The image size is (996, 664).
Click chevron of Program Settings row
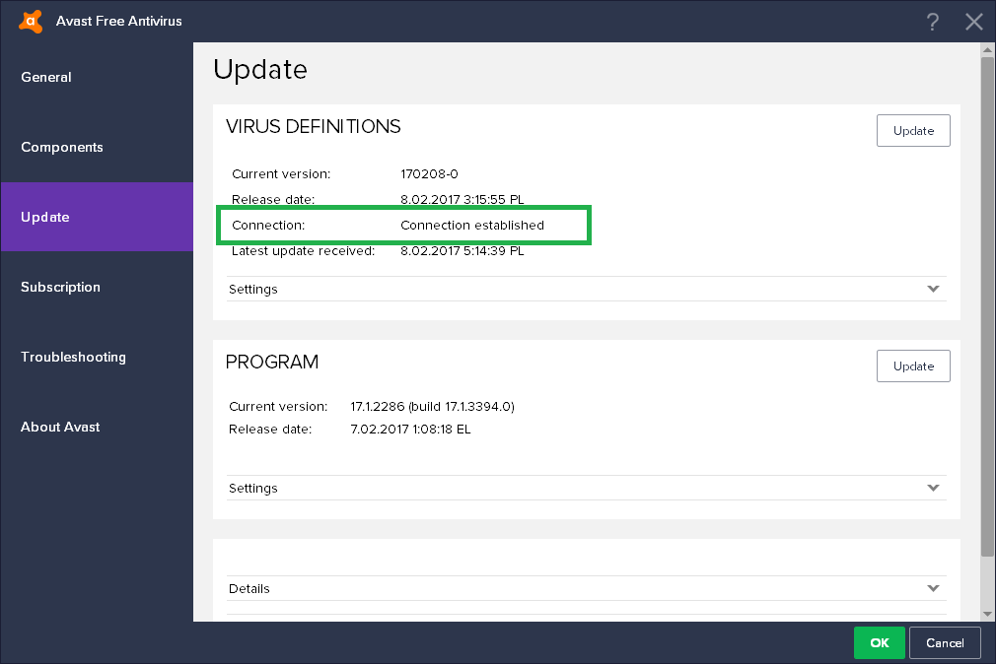coord(933,488)
